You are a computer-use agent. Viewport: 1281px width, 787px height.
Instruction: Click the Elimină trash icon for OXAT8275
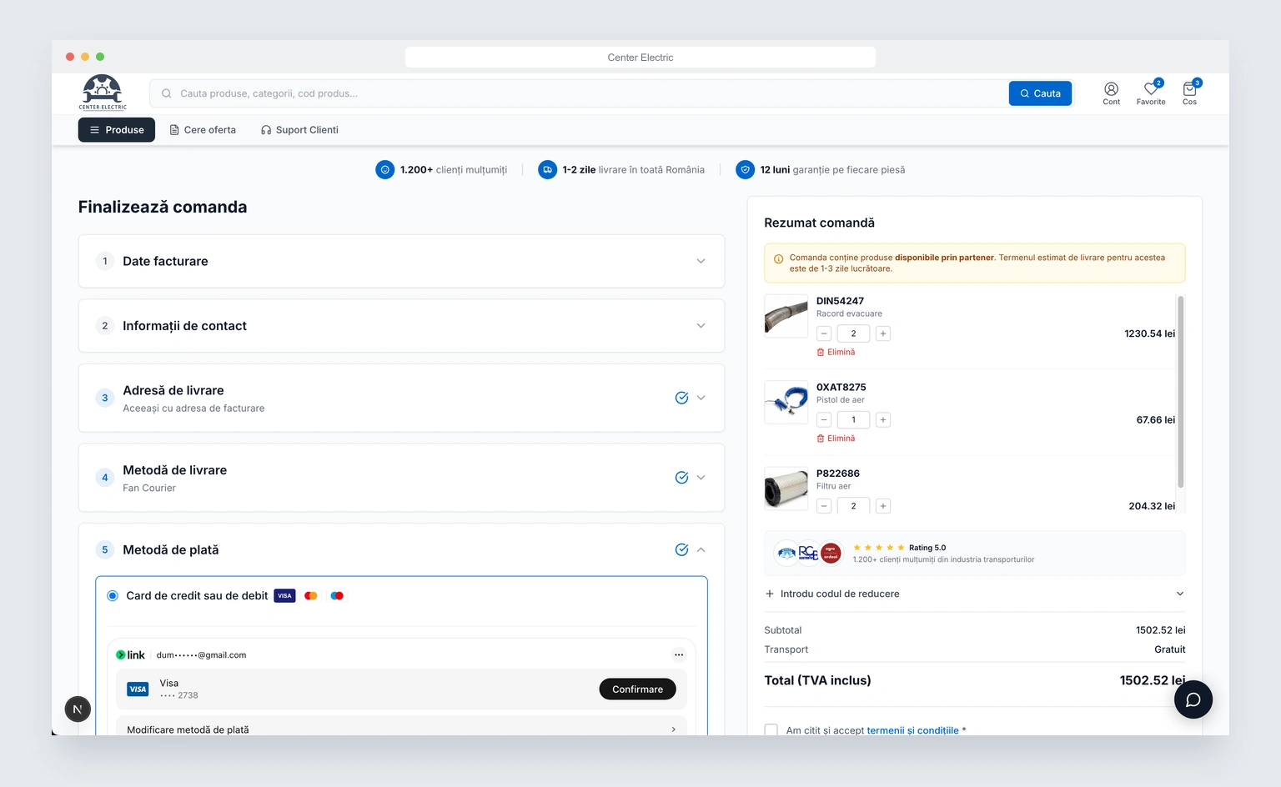click(821, 439)
